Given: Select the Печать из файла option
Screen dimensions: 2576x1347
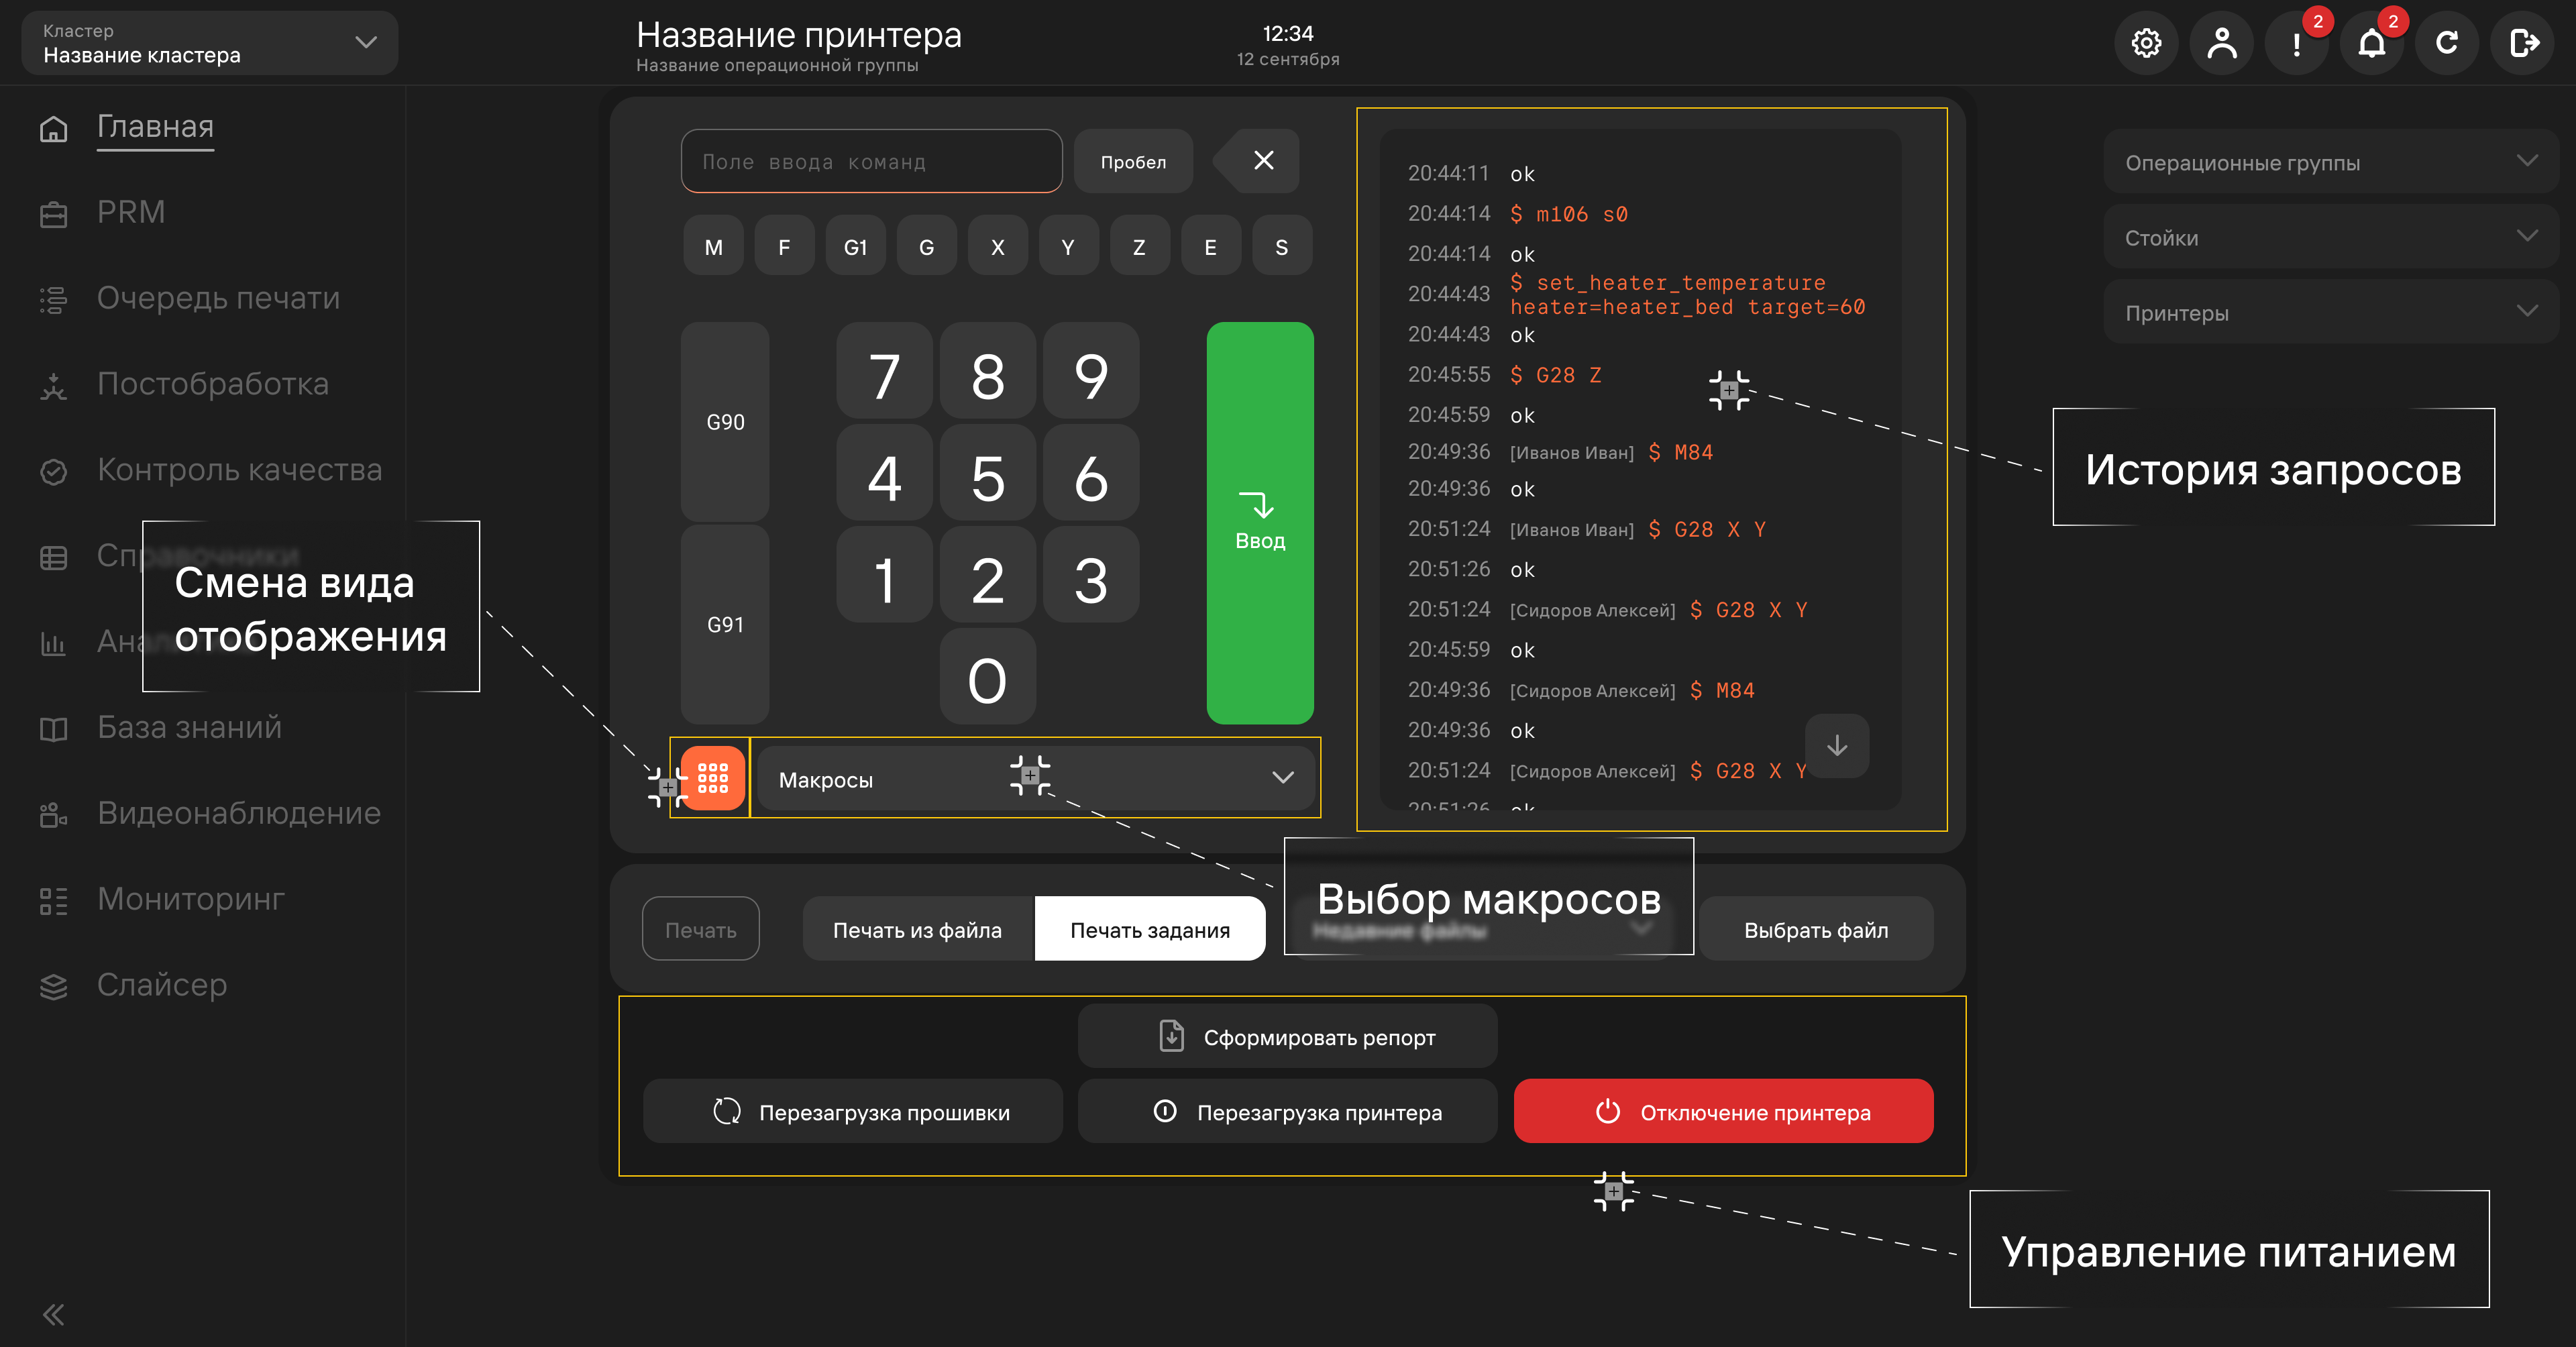Looking at the screenshot, I should [918, 929].
